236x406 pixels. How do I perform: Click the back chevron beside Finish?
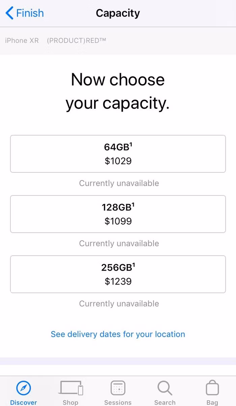tap(9, 13)
